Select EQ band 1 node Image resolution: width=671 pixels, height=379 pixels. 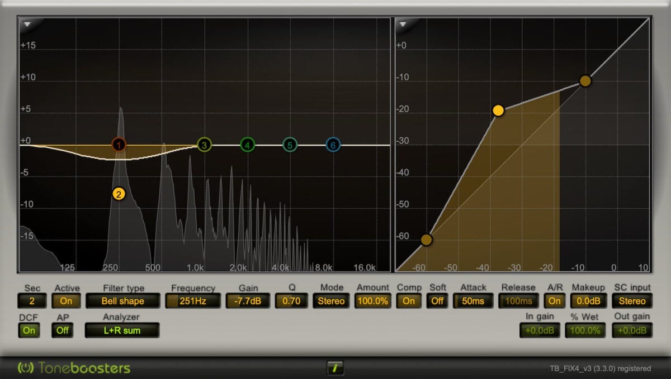118,145
